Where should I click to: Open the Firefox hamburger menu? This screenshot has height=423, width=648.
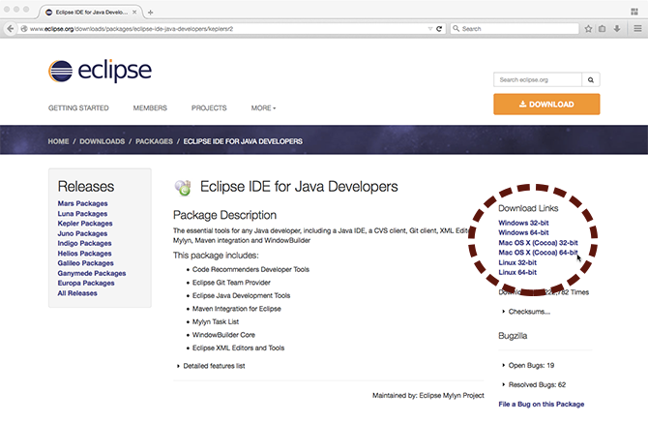[x=637, y=28]
